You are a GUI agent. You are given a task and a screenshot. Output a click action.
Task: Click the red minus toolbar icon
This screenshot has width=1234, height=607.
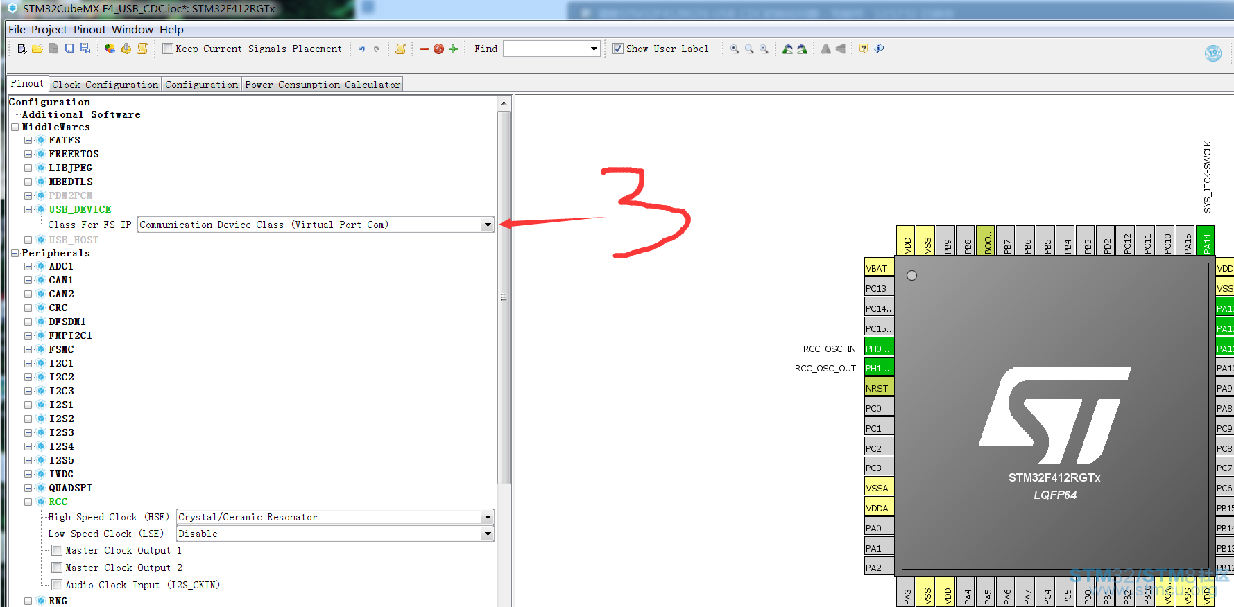click(424, 49)
